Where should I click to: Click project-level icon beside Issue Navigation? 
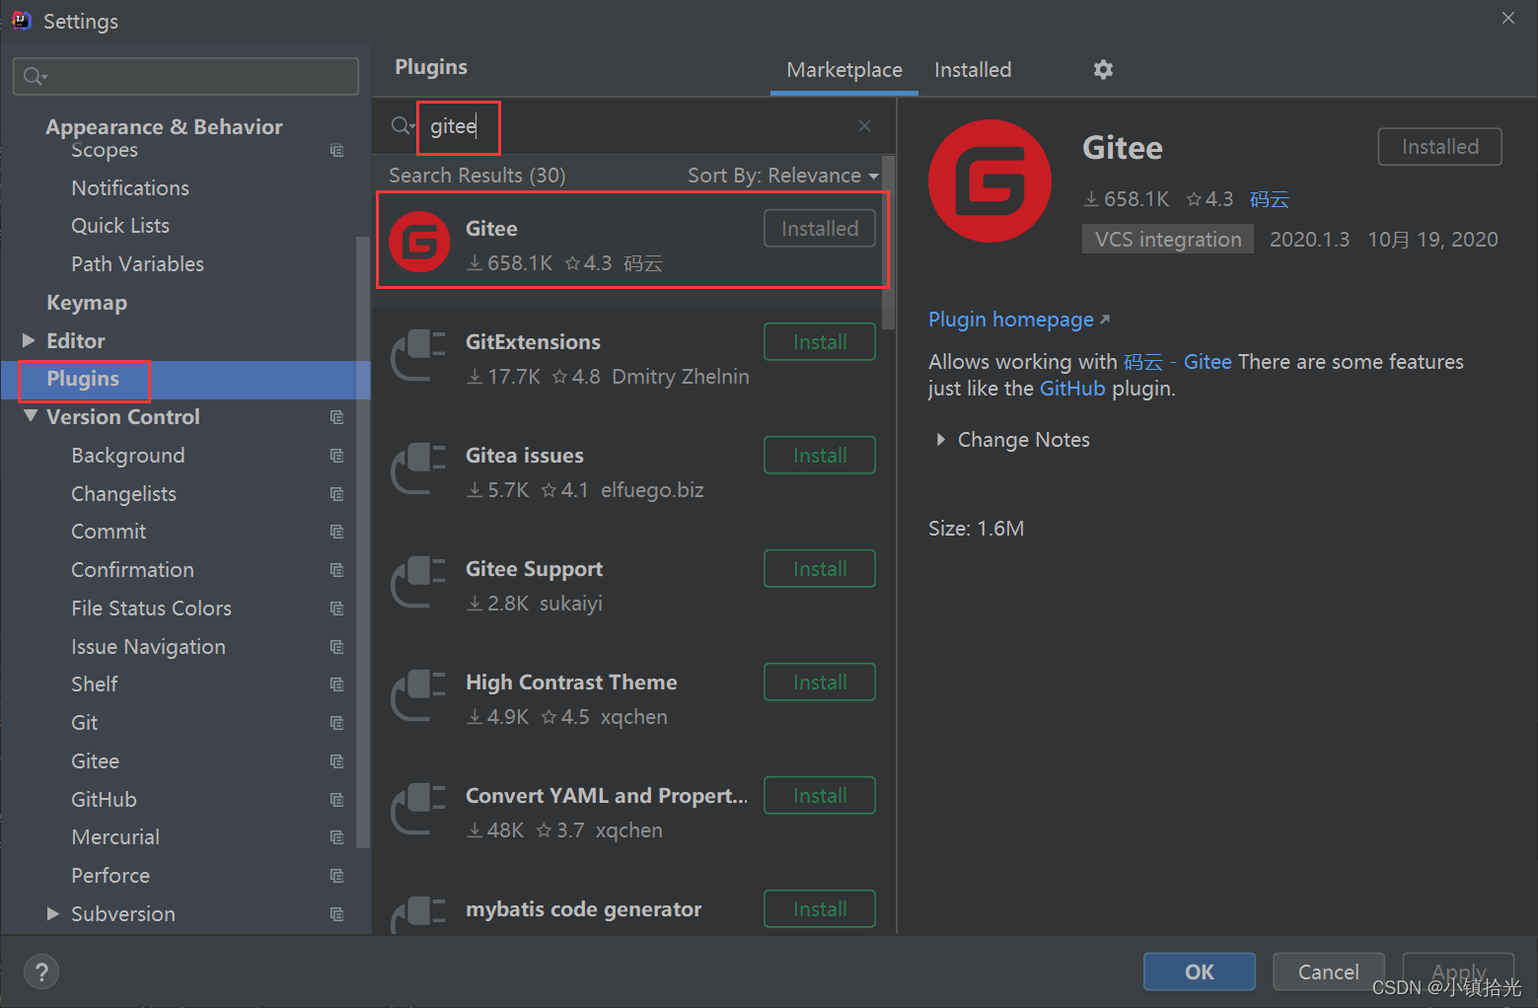tap(337, 647)
